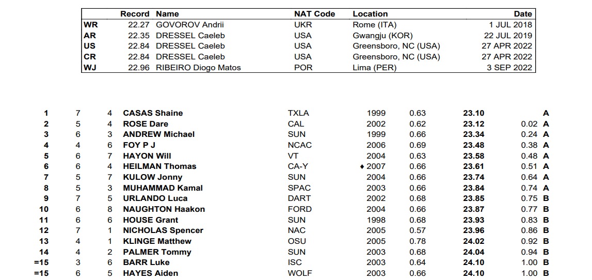Click the name HAYES Aiden
The width and height of the screenshot is (592, 280).
150,273
